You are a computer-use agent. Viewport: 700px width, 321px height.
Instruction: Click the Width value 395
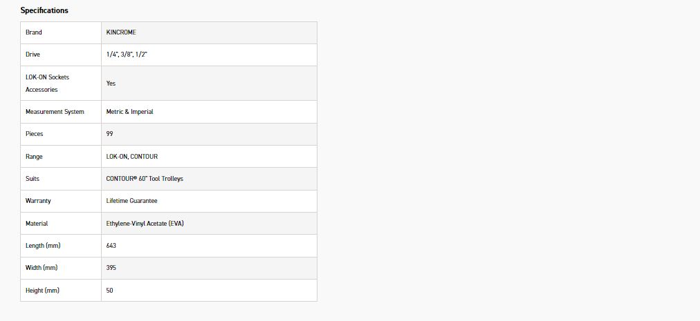click(111, 268)
